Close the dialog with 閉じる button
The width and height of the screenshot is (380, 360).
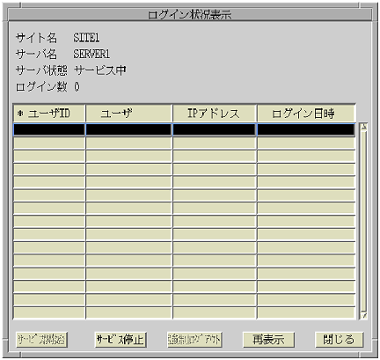click(x=339, y=340)
